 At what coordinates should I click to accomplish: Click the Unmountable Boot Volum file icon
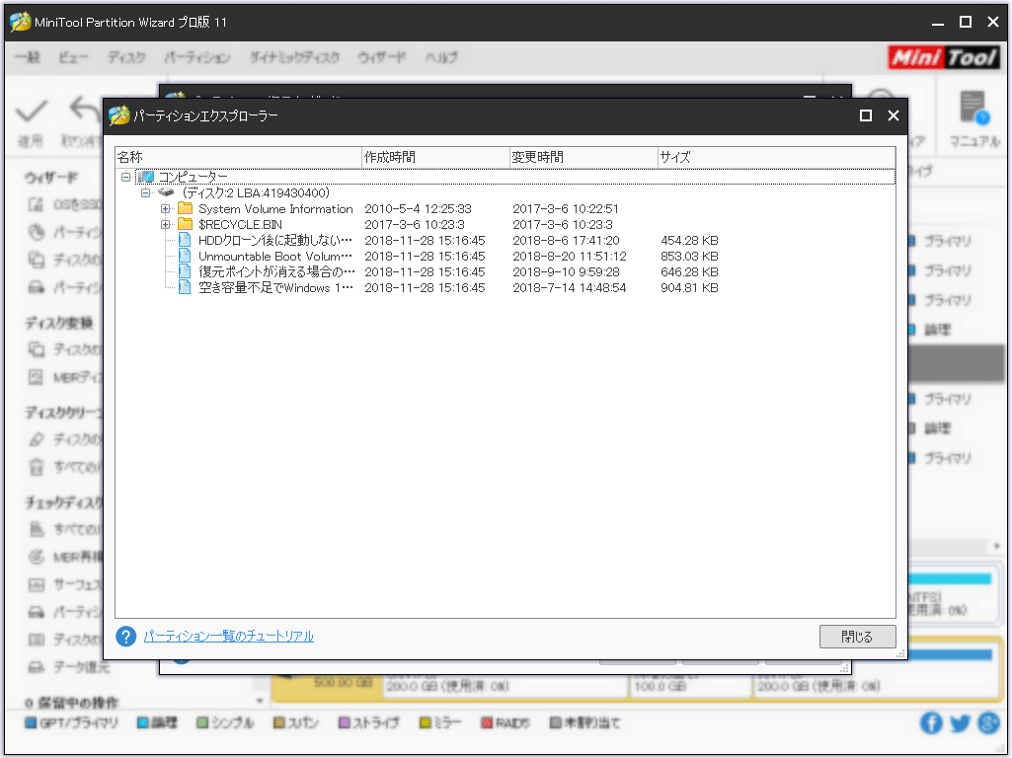click(x=185, y=256)
